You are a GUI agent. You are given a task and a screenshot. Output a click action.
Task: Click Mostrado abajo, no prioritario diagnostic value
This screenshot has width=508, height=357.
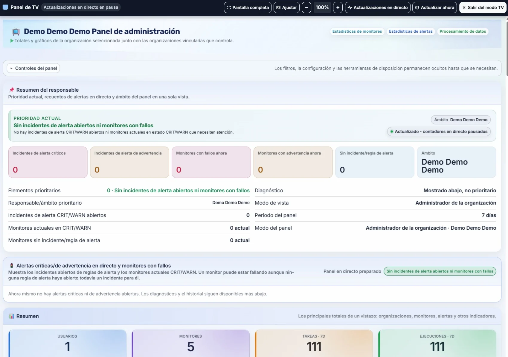[x=460, y=190]
